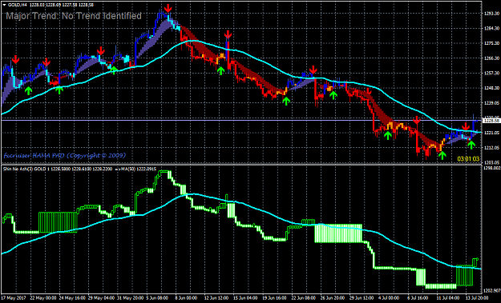Click the red sell arrow nearest the 1221.05 label

click(466, 126)
